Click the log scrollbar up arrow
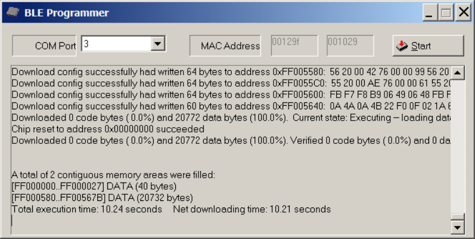Image resolution: width=475 pixels, height=239 pixels. click(458, 73)
